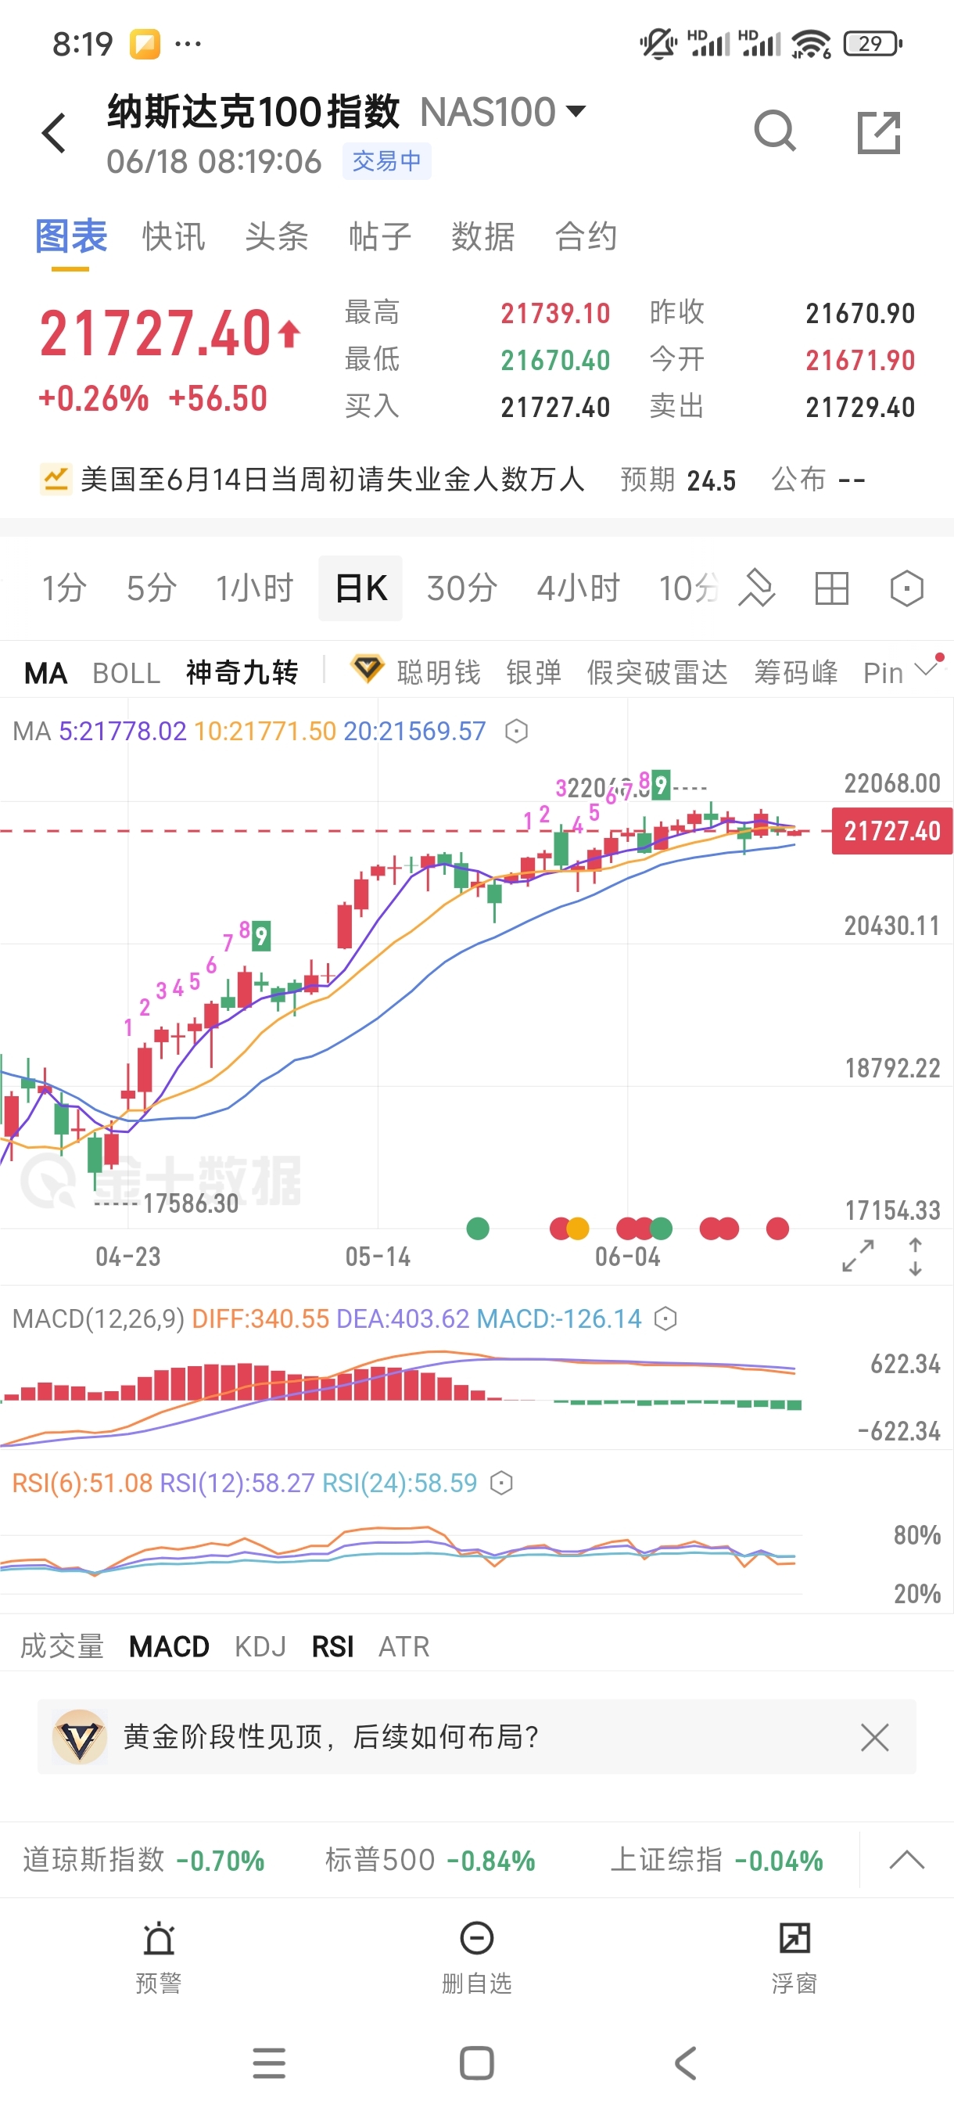
Task: Close the gold advice banner
Action: tap(874, 1737)
